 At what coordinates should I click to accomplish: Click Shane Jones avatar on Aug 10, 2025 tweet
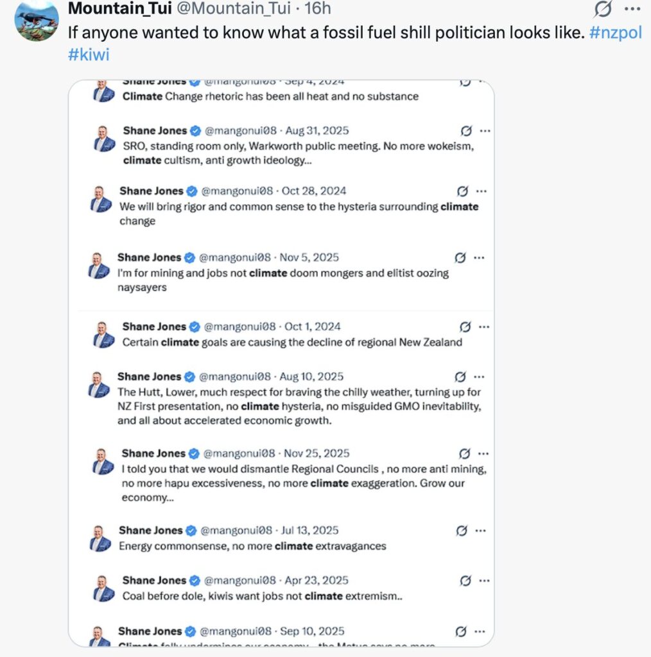99,384
